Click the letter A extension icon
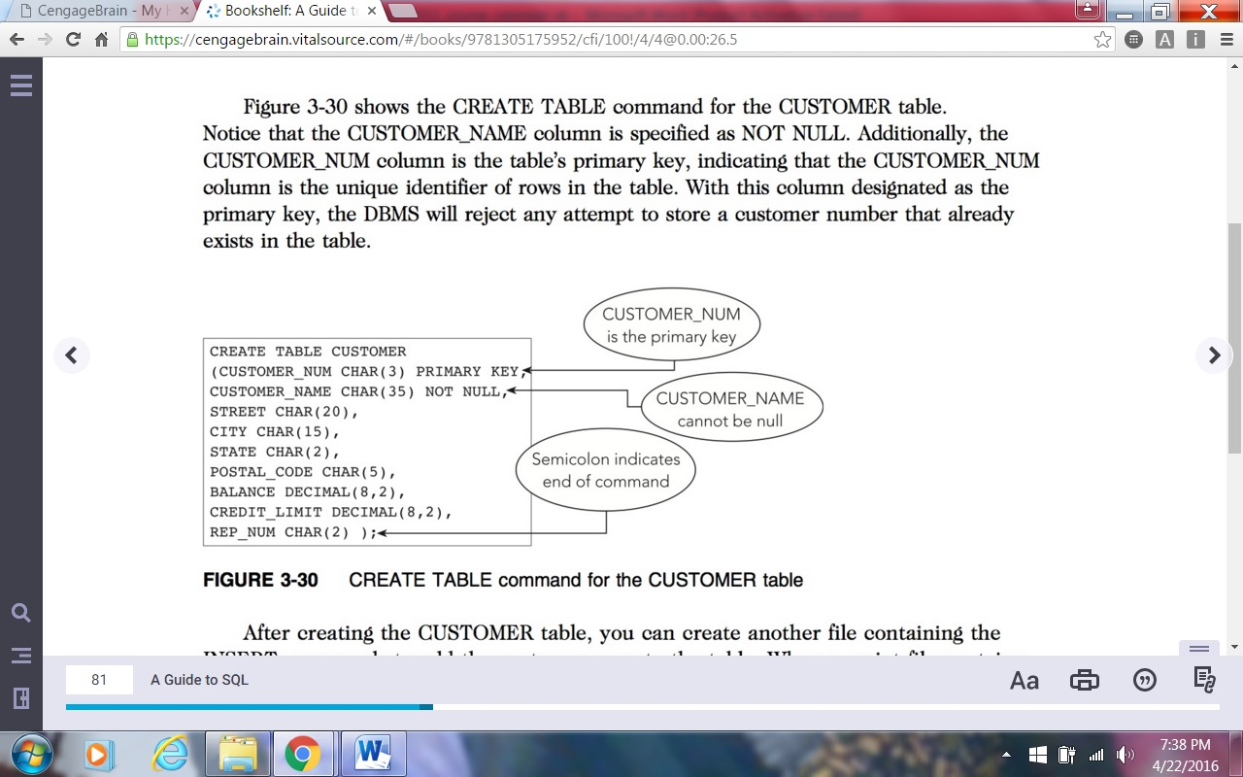The width and height of the screenshot is (1243, 777). click(x=1164, y=40)
